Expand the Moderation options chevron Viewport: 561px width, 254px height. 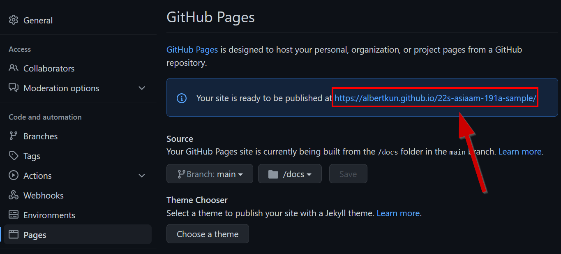pos(142,88)
